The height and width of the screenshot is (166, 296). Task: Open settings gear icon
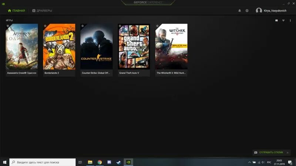pos(247,11)
